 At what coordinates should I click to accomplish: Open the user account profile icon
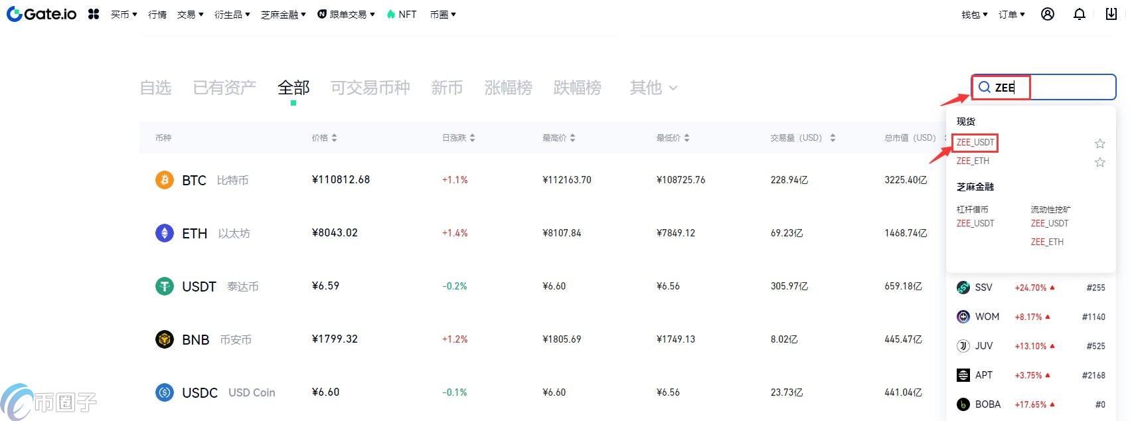(1048, 14)
